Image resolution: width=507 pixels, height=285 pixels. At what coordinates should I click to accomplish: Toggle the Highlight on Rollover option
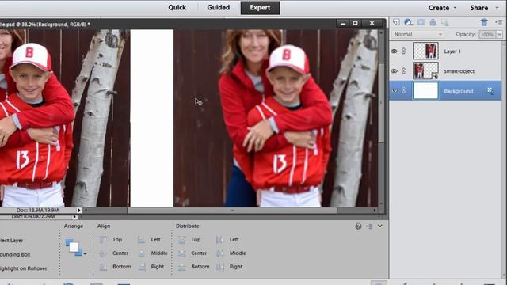(23, 268)
